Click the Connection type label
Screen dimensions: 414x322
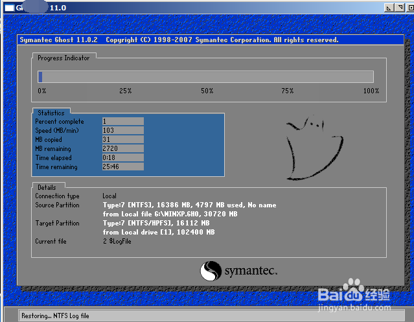click(x=57, y=196)
